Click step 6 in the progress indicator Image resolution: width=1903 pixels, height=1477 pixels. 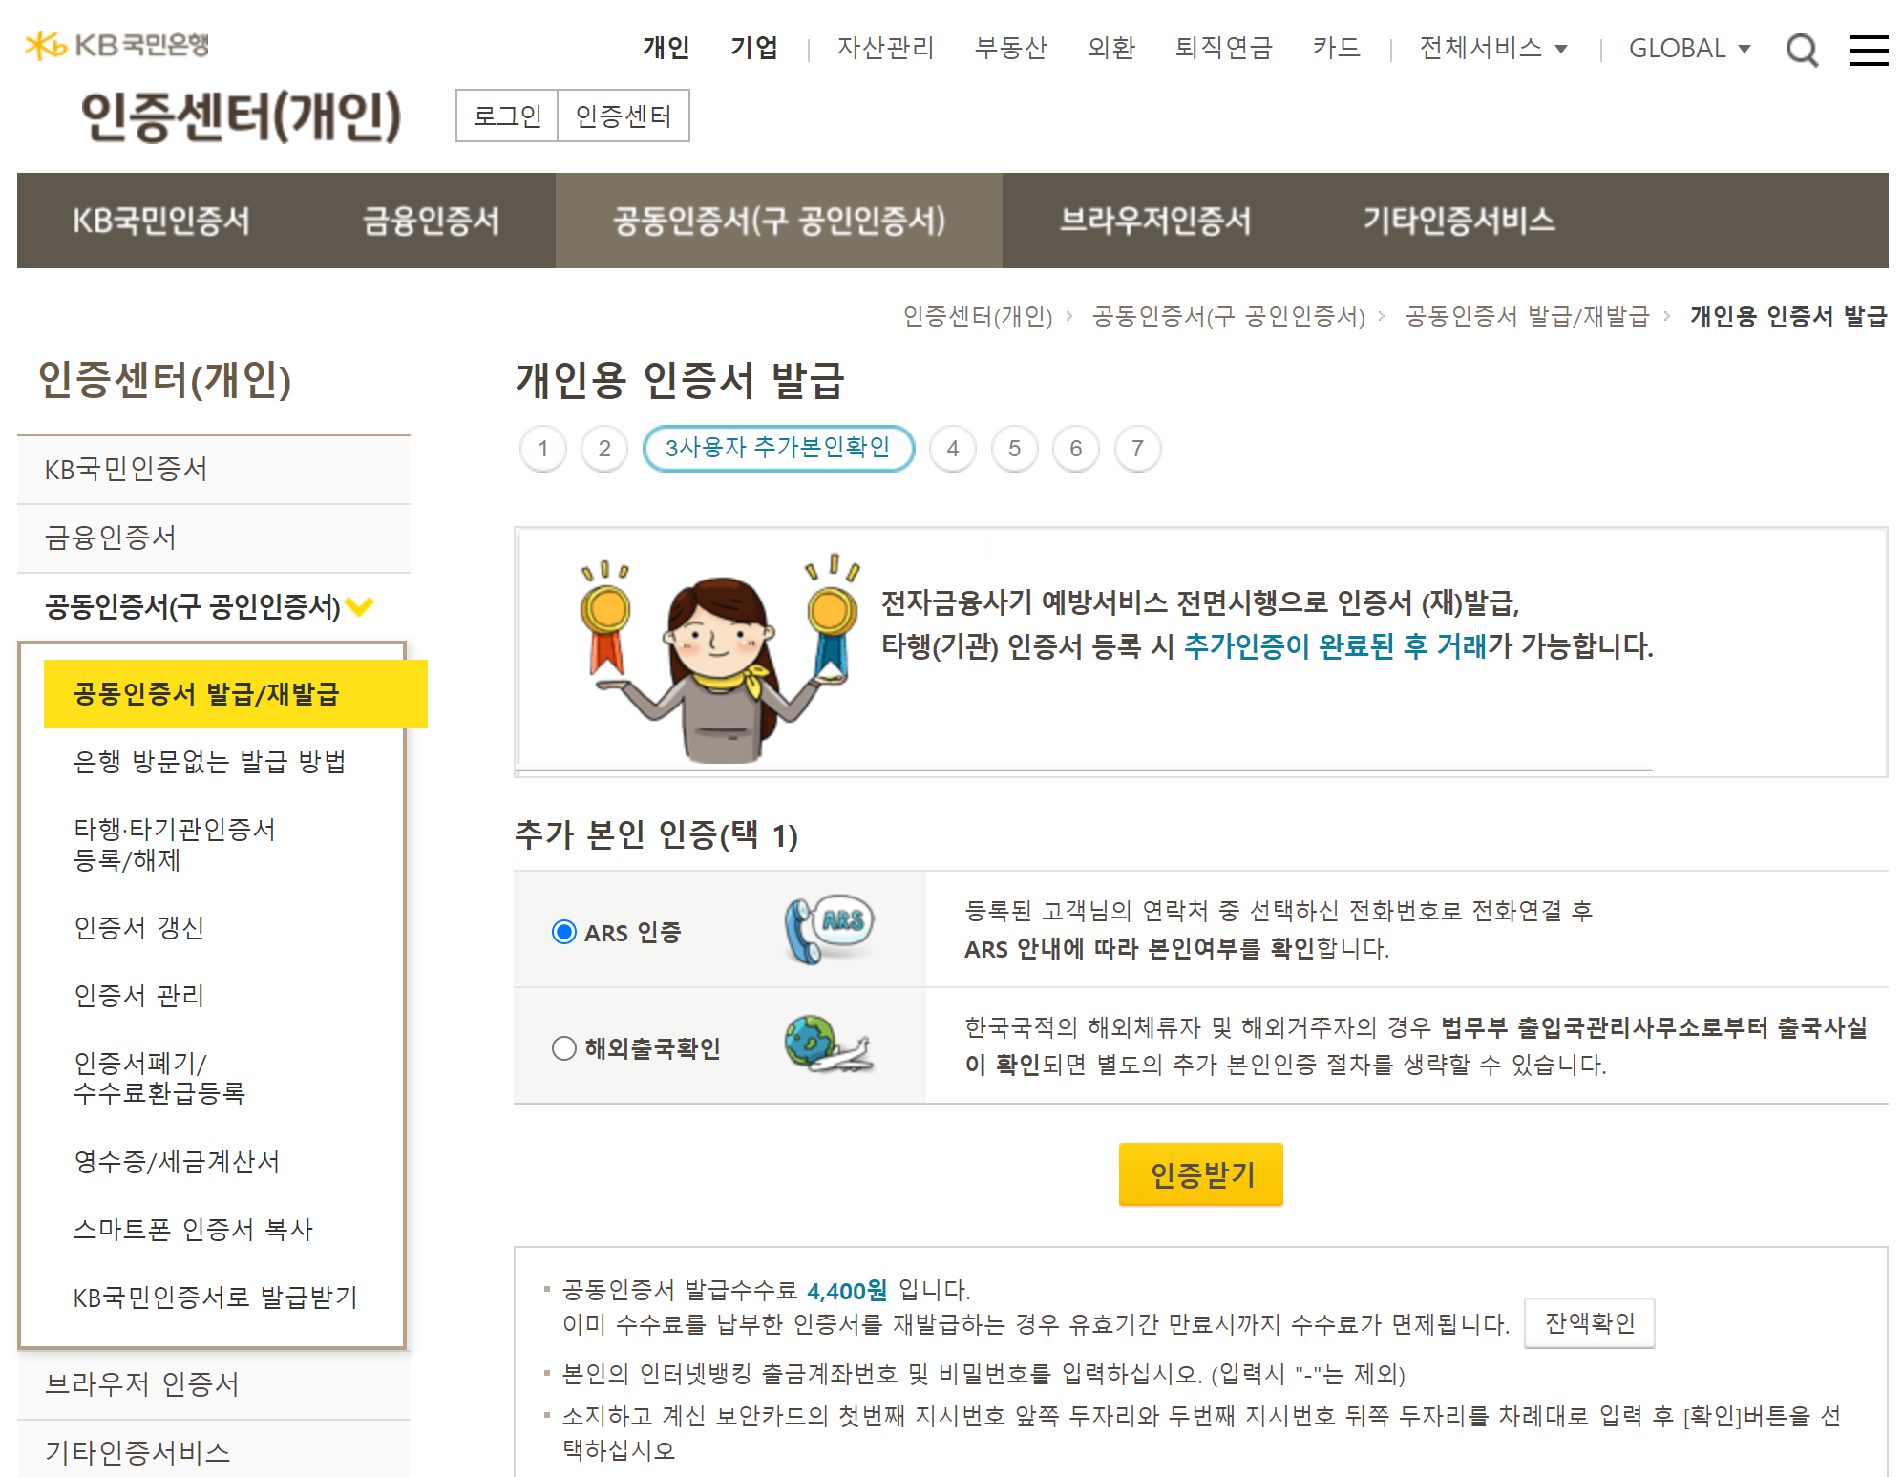click(x=1076, y=449)
